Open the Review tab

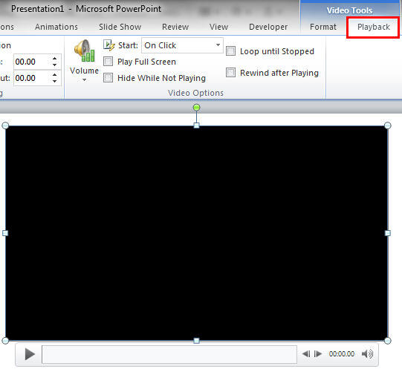tap(175, 27)
